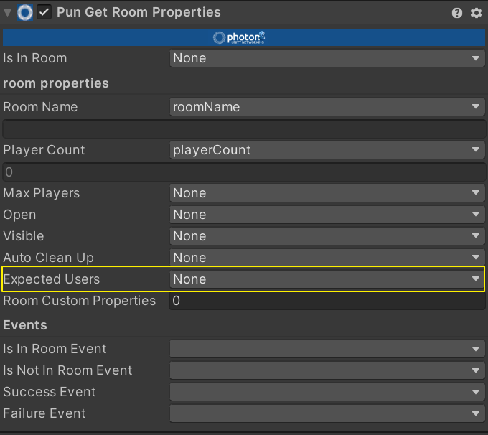Open the Auto Clean Up dropdown
The width and height of the screenshot is (488, 435).
[x=327, y=258]
